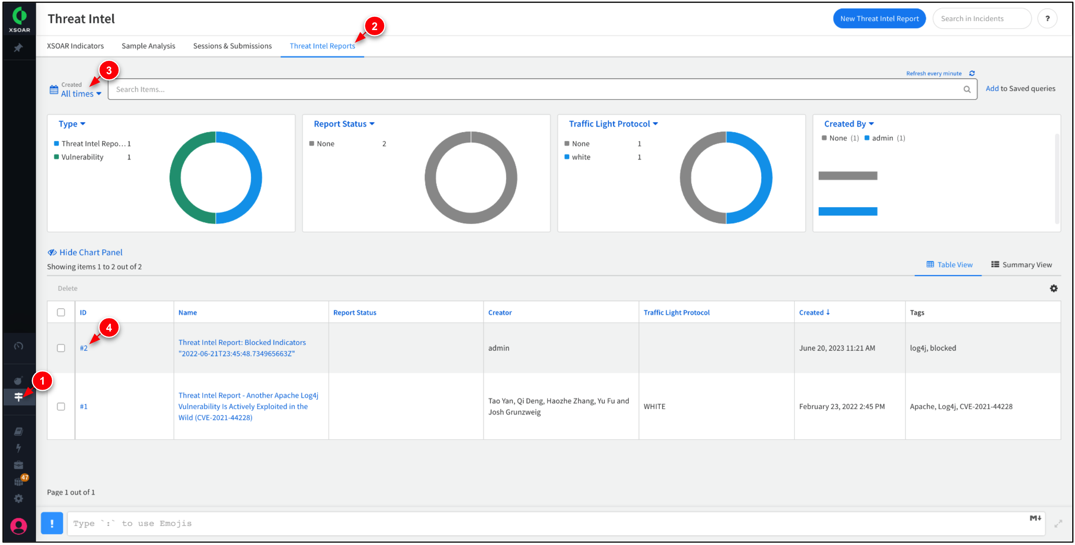Open the Threat Intel signpost icon in sidebar

click(18, 397)
